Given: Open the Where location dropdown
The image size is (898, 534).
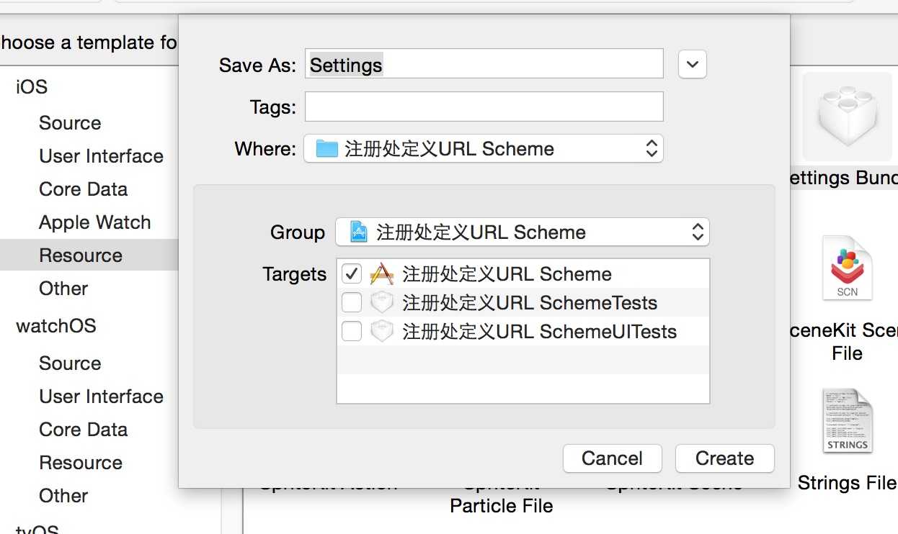Looking at the screenshot, I should tap(483, 149).
